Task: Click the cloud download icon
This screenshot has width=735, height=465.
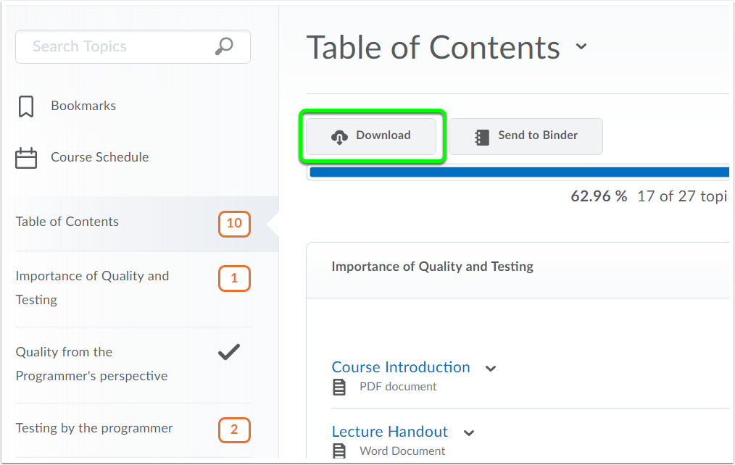Action: (339, 137)
